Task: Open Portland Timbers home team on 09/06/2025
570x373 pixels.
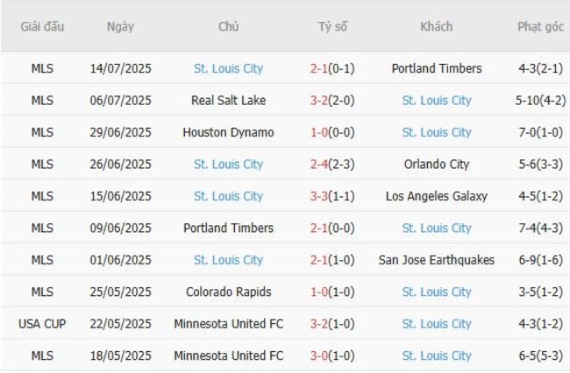Action: point(228,229)
